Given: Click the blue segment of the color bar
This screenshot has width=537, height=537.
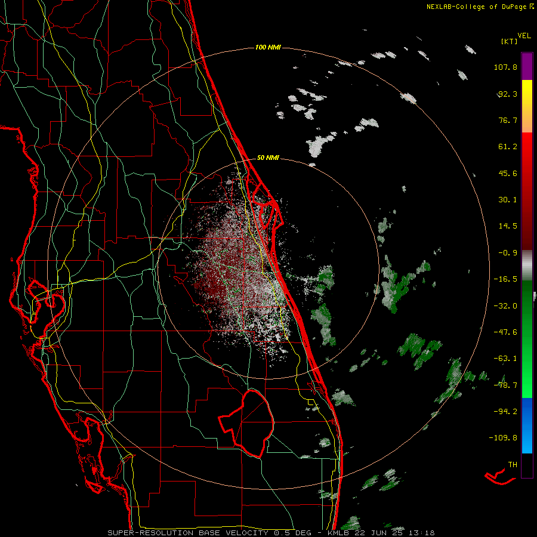Looking at the screenshot, I should coord(527,425).
